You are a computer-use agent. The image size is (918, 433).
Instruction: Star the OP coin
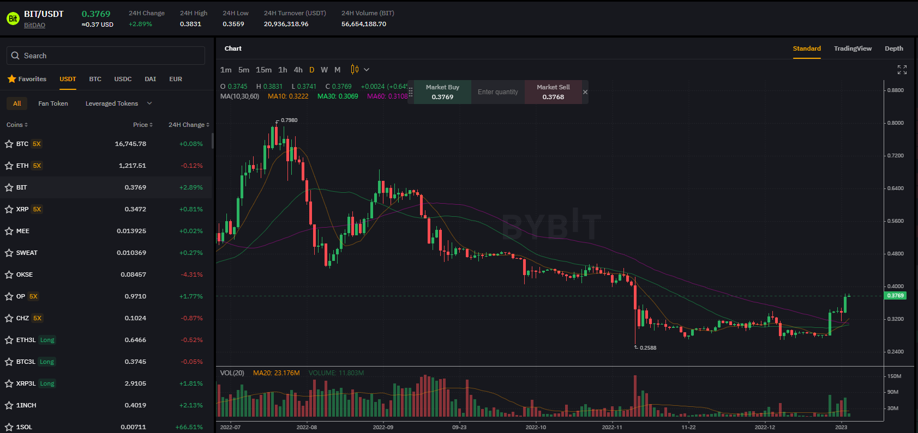pos(9,296)
